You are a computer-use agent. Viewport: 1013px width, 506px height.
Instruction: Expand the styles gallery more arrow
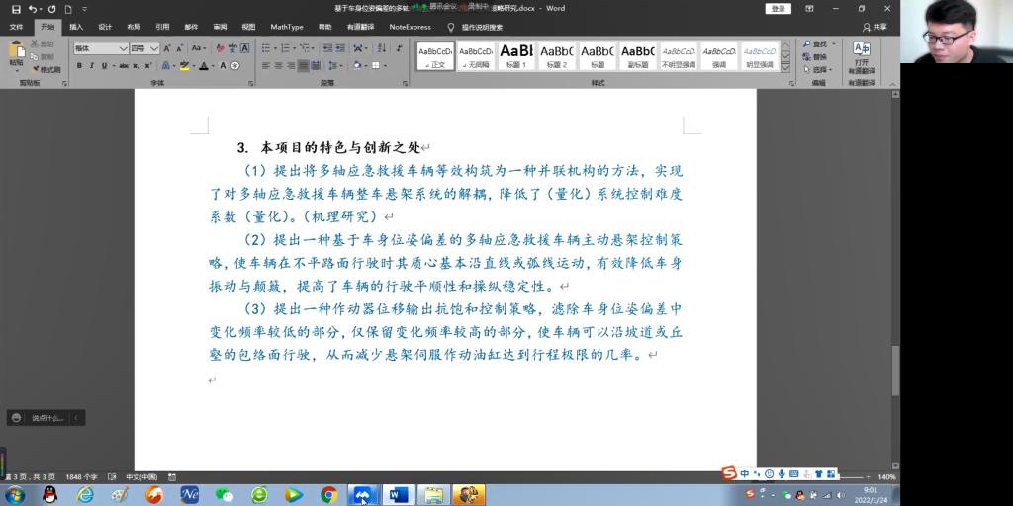pos(787,66)
